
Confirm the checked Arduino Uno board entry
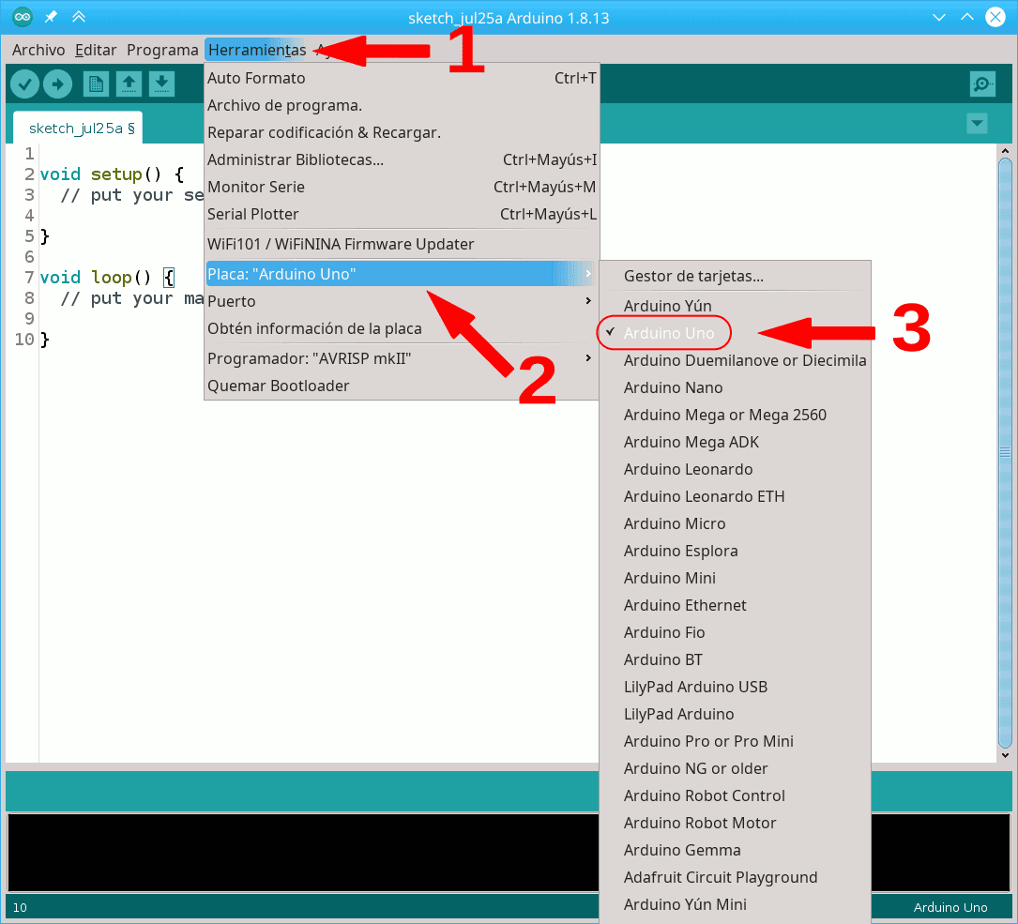(664, 332)
